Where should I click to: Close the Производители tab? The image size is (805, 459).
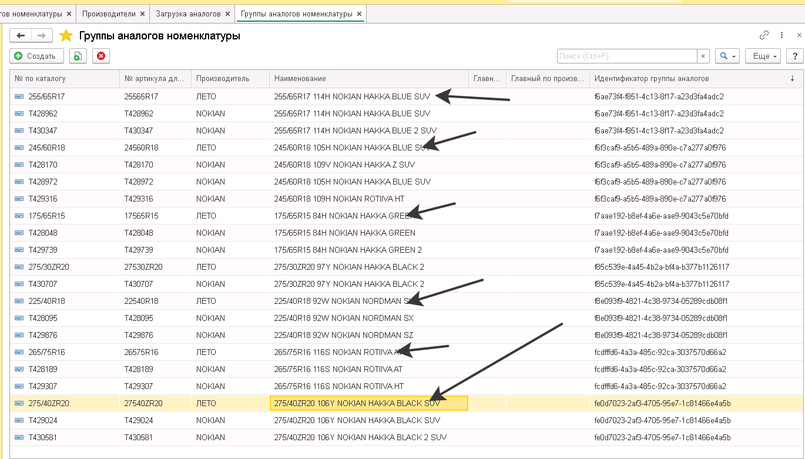[143, 14]
